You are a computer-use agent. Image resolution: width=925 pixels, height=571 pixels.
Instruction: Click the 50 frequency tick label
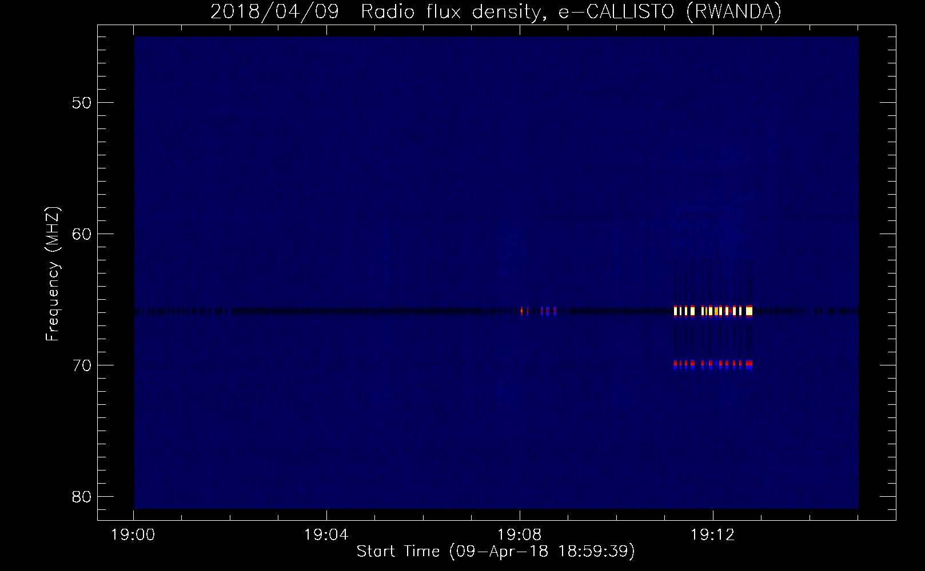82,103
